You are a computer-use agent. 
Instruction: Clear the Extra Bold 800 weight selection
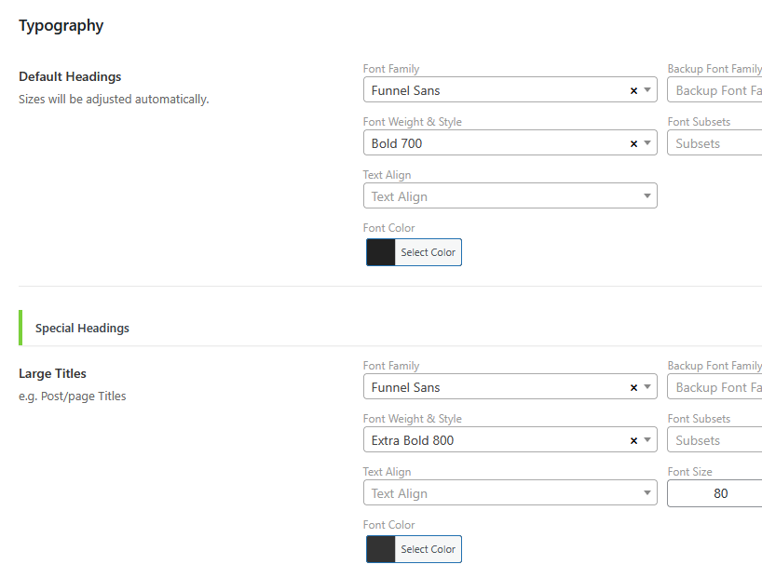click(633, 440)
